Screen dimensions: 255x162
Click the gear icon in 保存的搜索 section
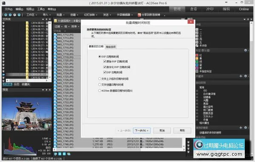[246, 128]
